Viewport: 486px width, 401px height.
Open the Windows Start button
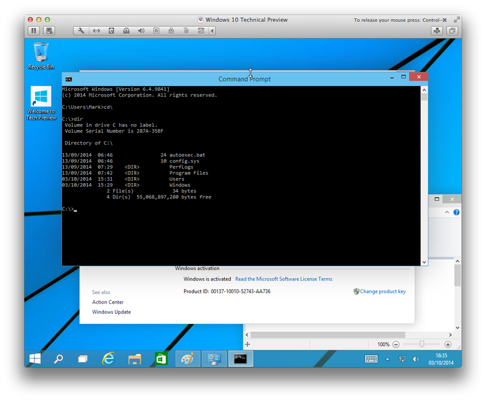36,358
